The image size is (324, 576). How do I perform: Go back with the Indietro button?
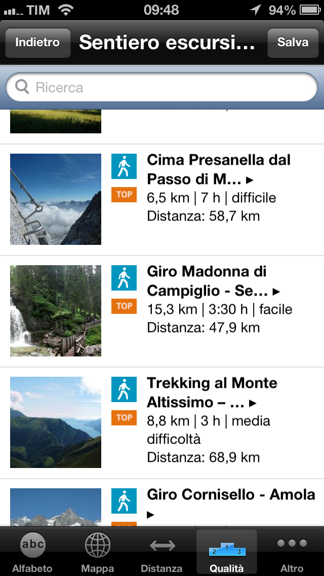37,42
